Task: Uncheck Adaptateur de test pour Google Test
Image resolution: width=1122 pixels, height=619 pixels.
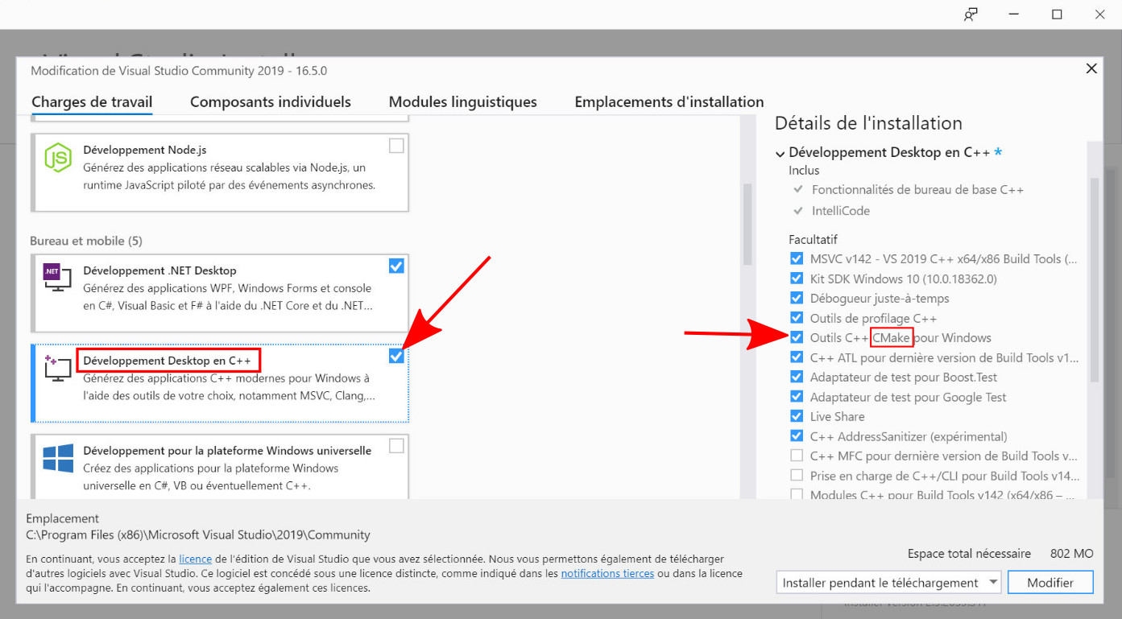Action: point(797,397)
